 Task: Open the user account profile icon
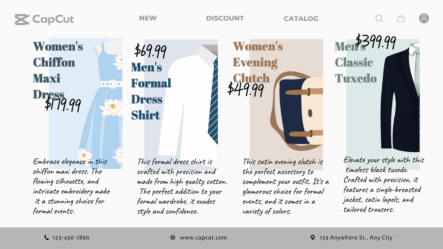tap(424, 19)
